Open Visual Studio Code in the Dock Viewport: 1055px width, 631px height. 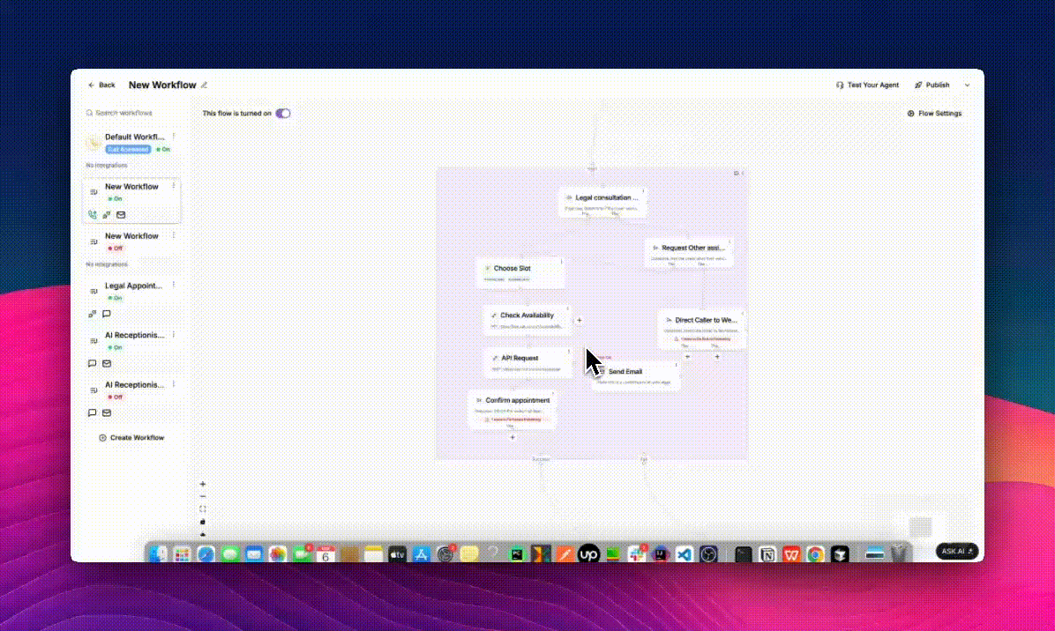click(685, 554)
